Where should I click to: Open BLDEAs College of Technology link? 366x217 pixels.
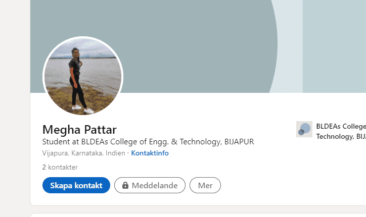coord(341,131)
